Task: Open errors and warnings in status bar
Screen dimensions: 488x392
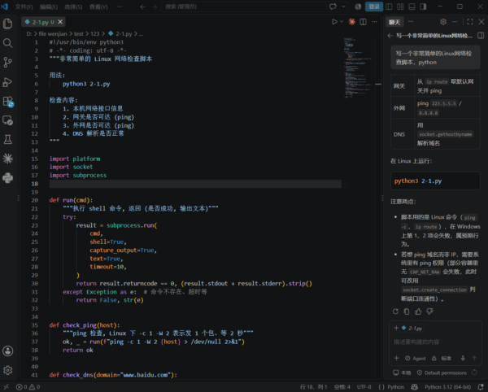Action: coord(28,387)
